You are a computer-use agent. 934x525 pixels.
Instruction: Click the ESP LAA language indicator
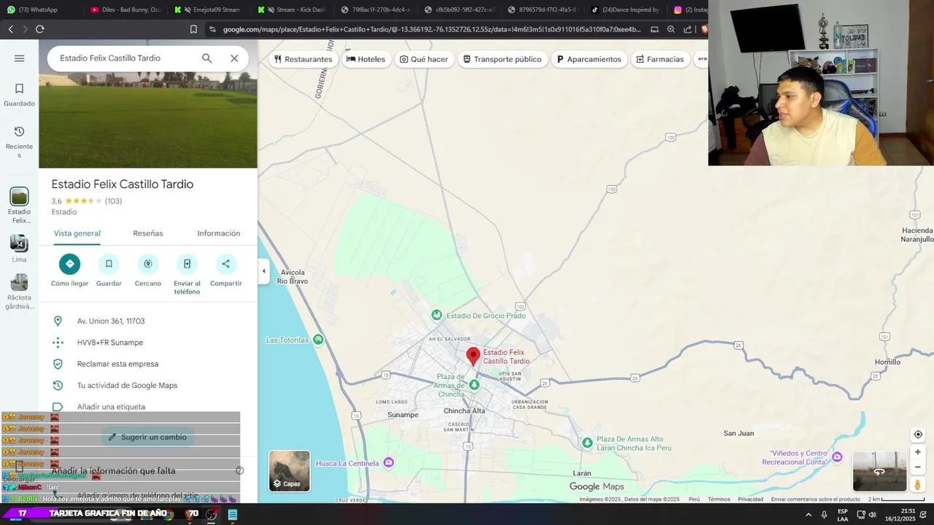(x=843, y=515)
